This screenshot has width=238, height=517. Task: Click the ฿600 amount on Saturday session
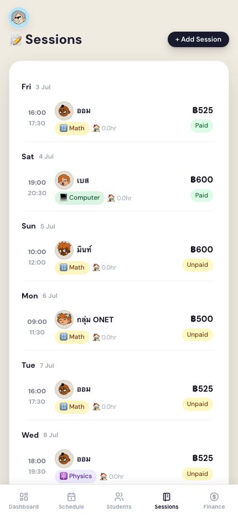[x=201, y=180]
